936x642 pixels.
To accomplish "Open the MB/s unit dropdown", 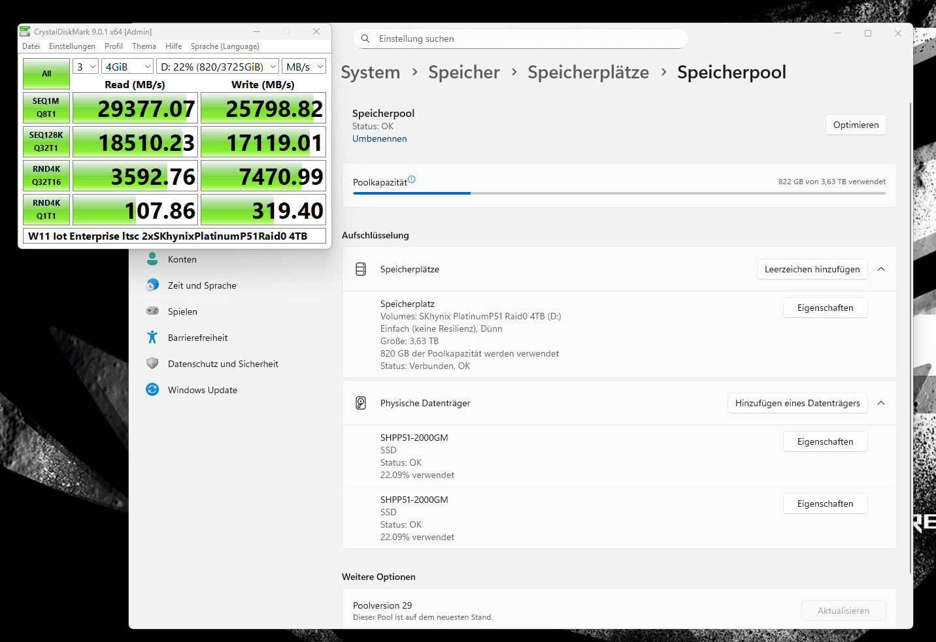I will coord(305,67).
